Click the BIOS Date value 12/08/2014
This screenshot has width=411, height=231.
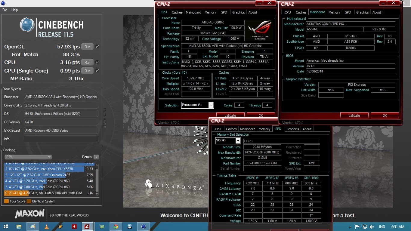(x=351, y=72)
